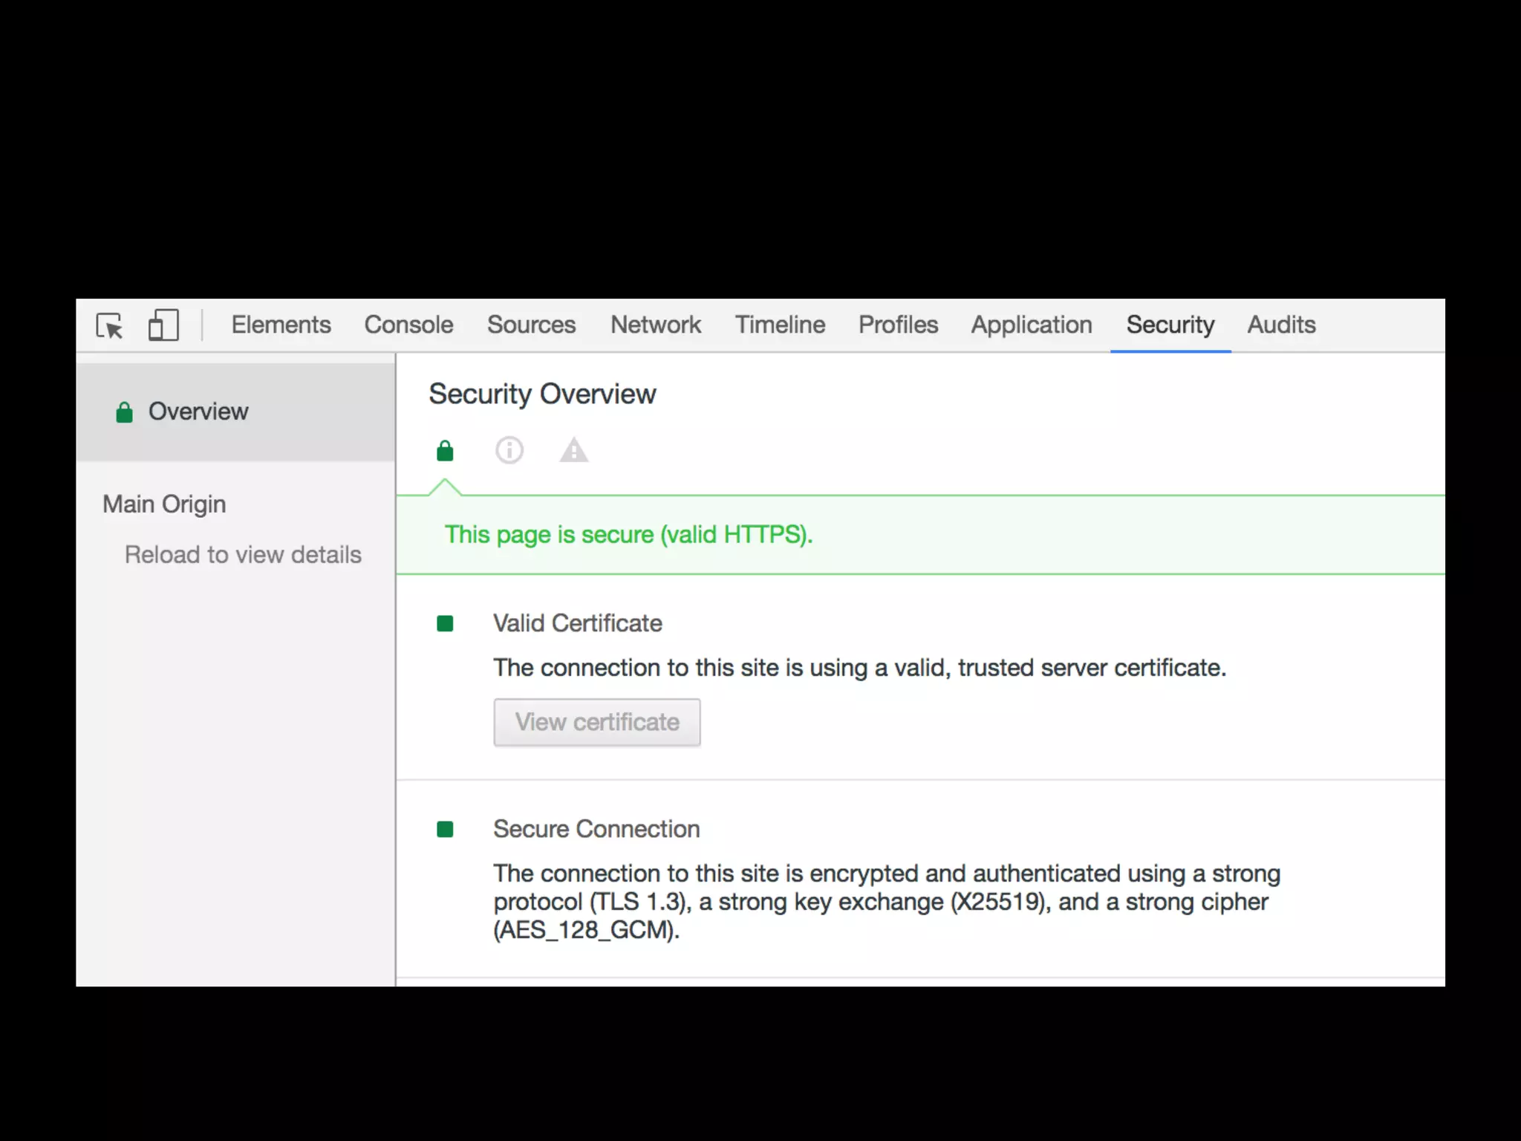The height and width of the screenshot is (1141, 1521).
Task: Click green square beside Valid Certificate
Action: point(445,623)
